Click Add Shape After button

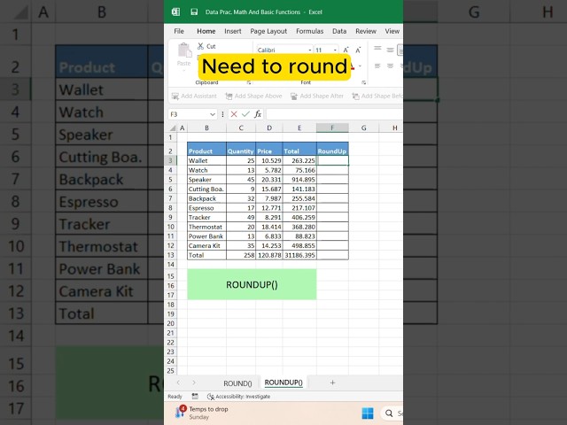point(317,96)
